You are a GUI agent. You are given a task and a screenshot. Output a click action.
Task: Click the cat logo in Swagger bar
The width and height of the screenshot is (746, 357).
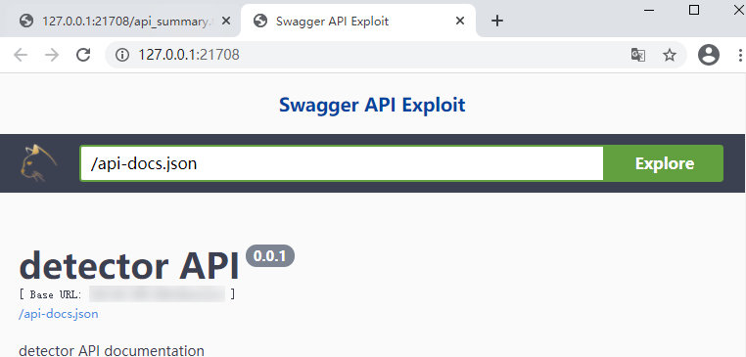38,163
